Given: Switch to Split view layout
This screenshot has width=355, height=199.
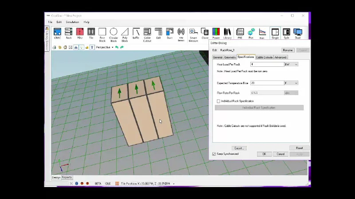Looking at the screenshot, I should click(x=286, y=34).
